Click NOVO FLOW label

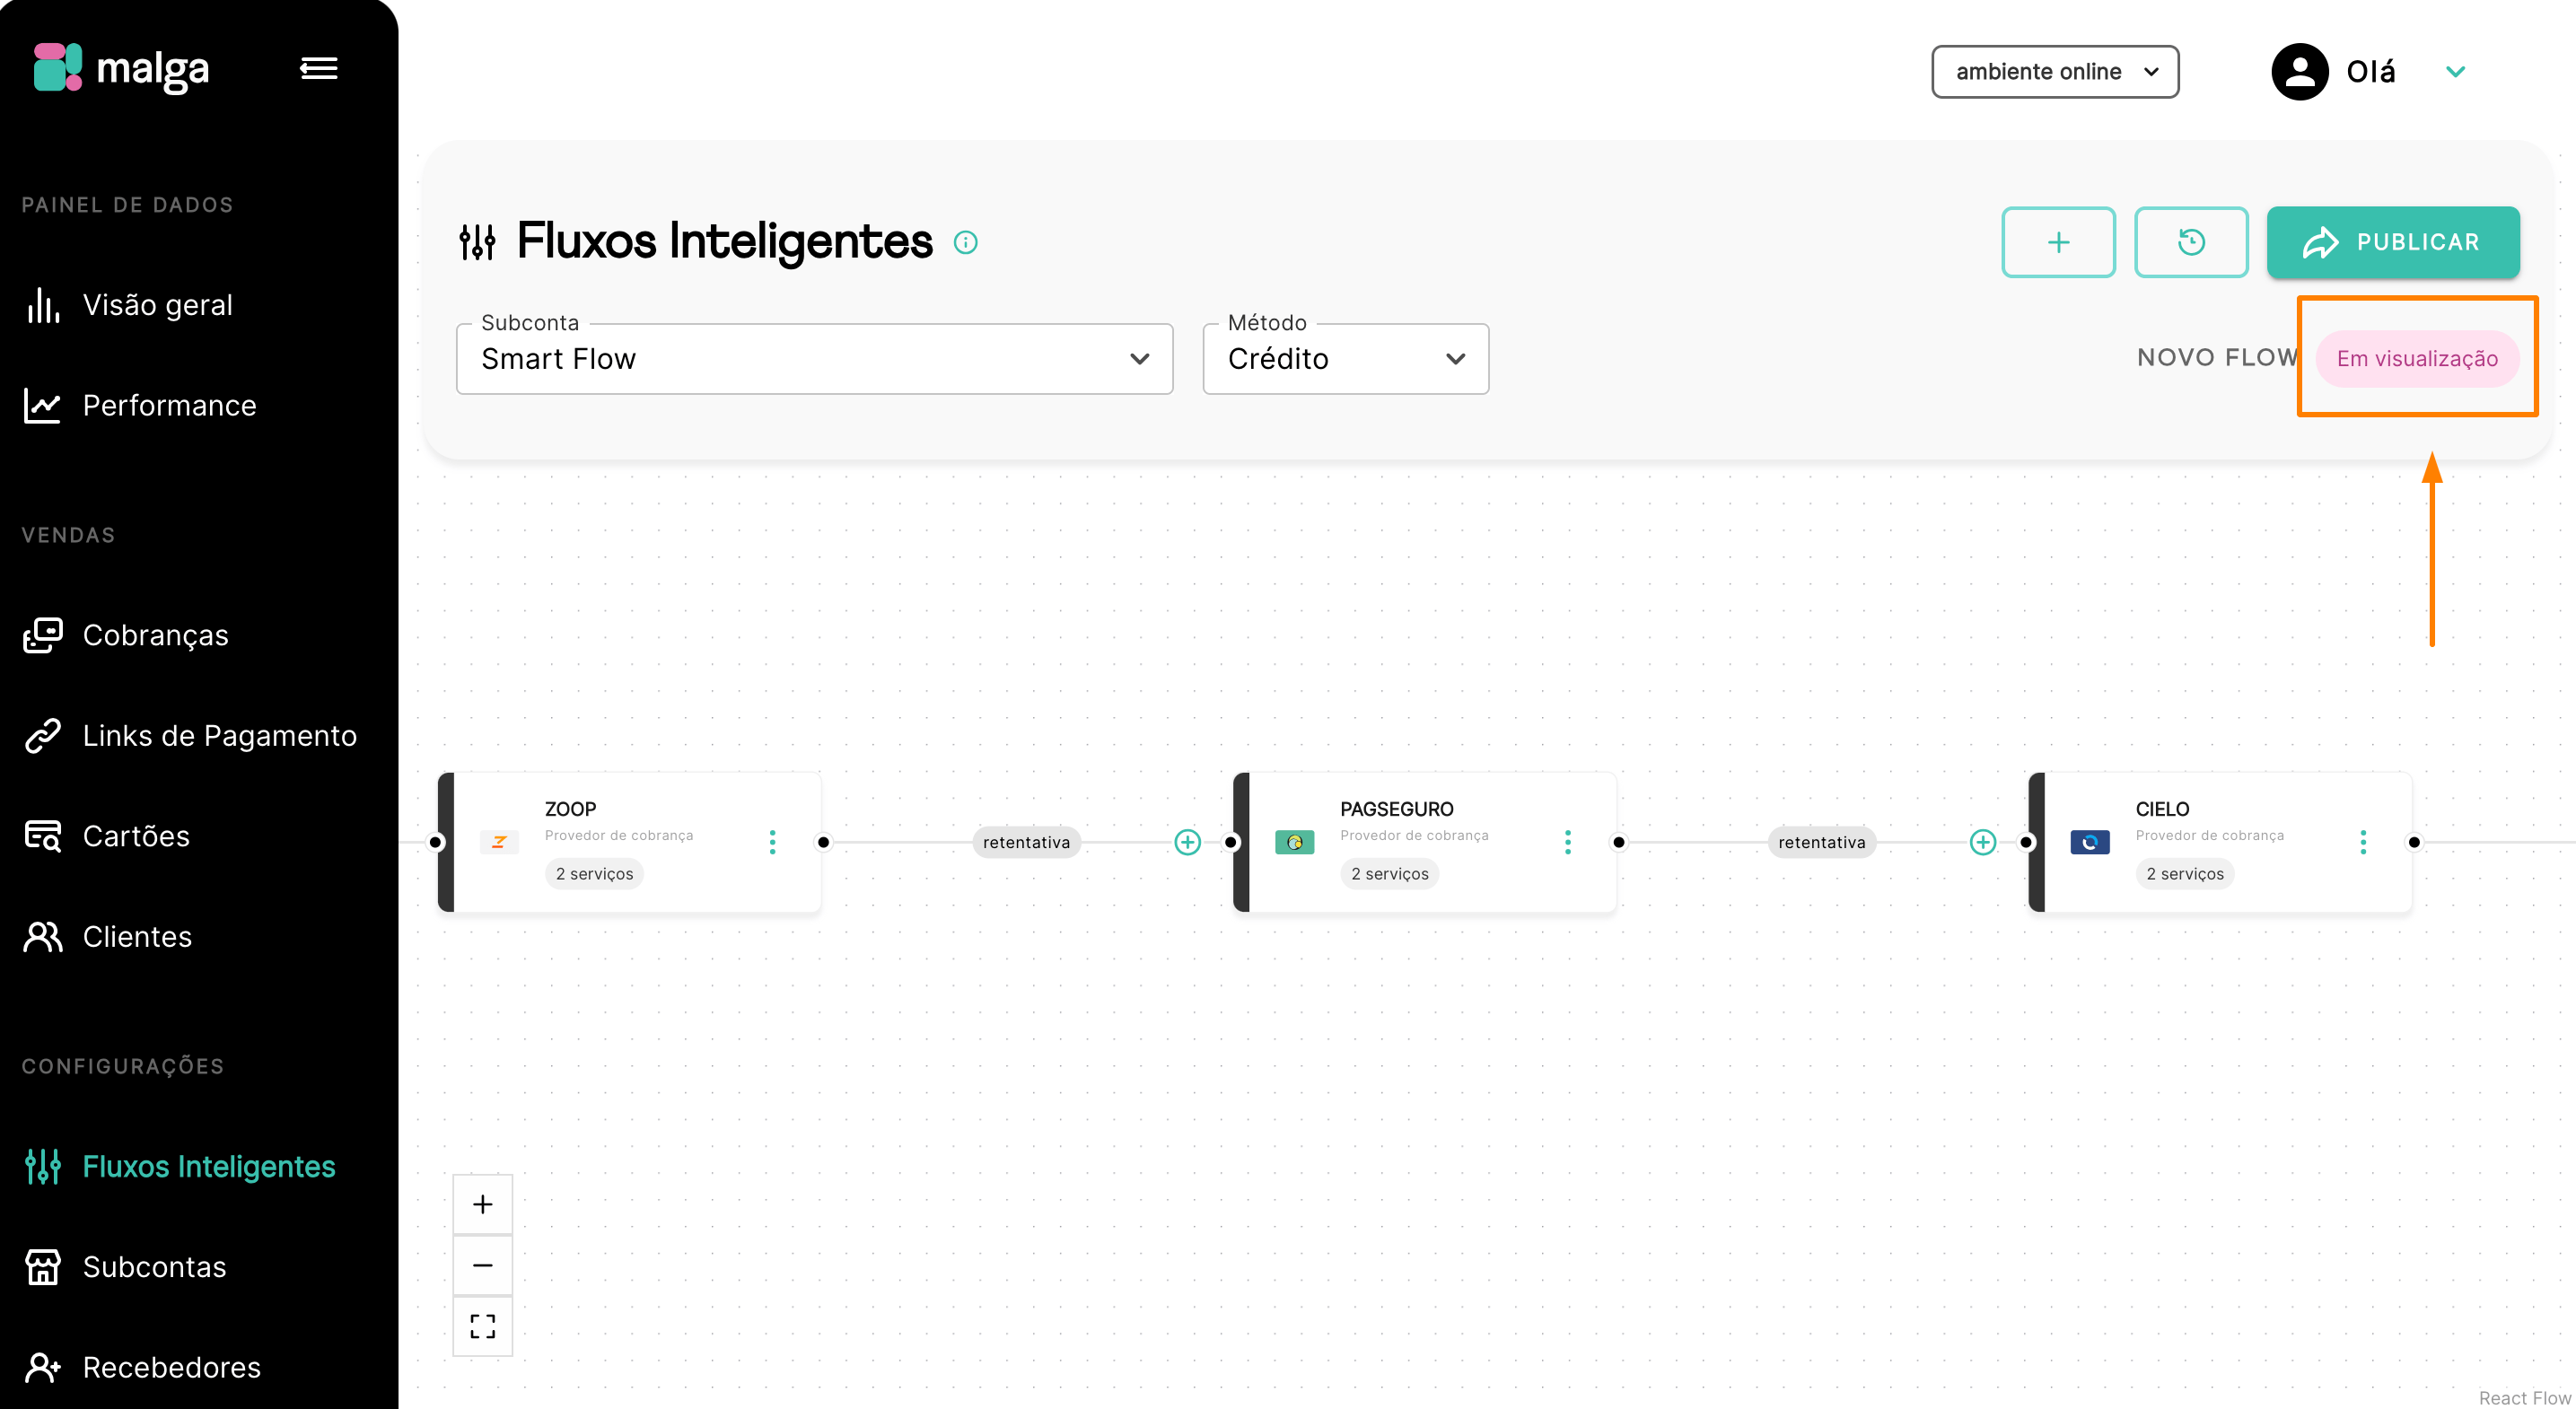(x=2217, y=358)
